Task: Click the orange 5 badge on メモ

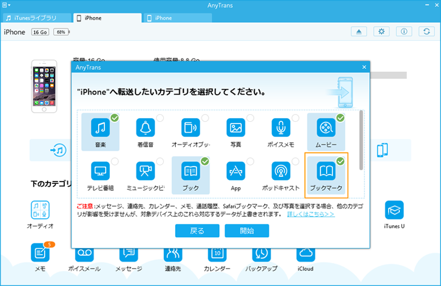Action: coord(49,244)
